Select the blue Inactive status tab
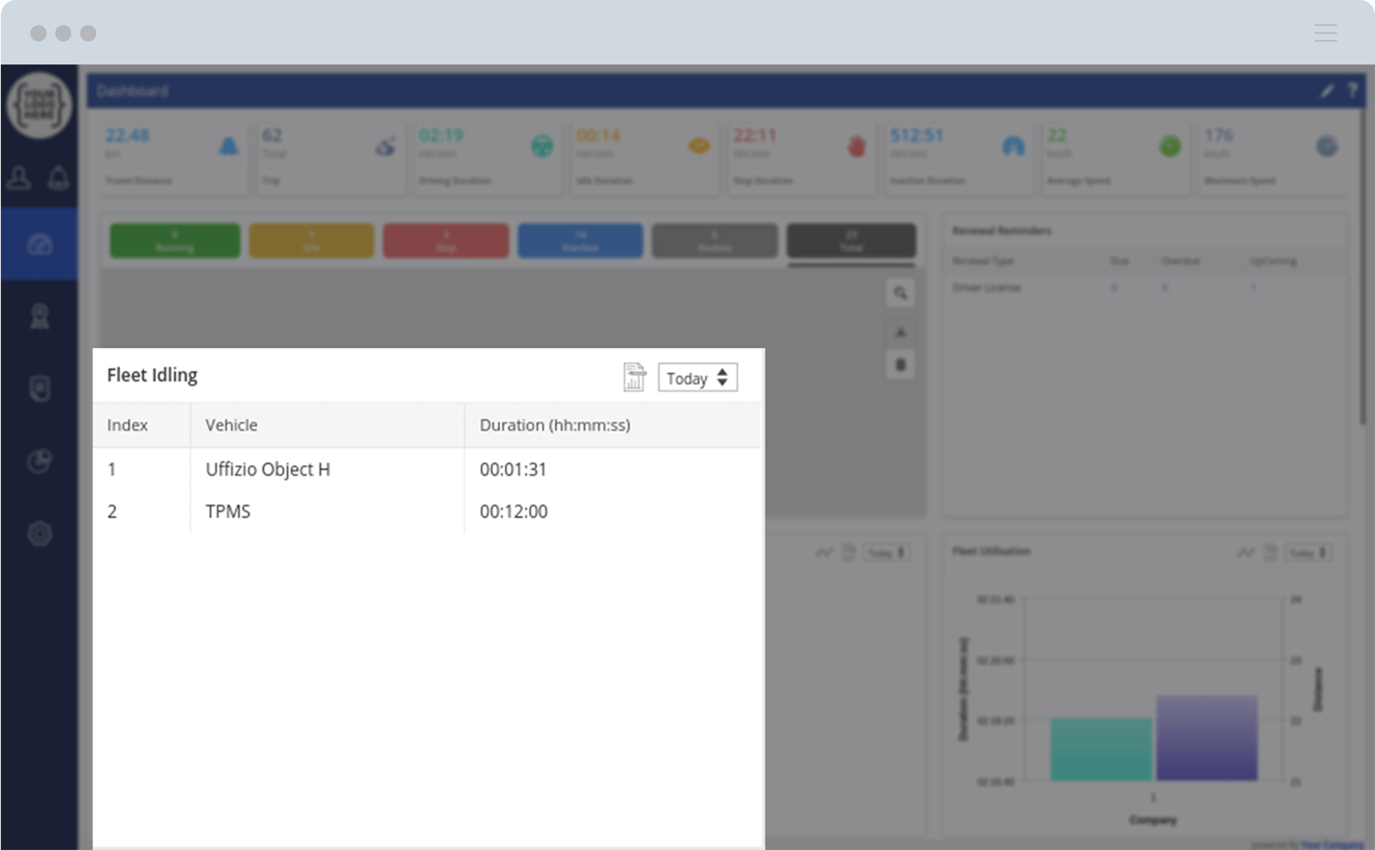Image resolution: width=1375 pixels, height=850 pixels. (x=580, y=240)
